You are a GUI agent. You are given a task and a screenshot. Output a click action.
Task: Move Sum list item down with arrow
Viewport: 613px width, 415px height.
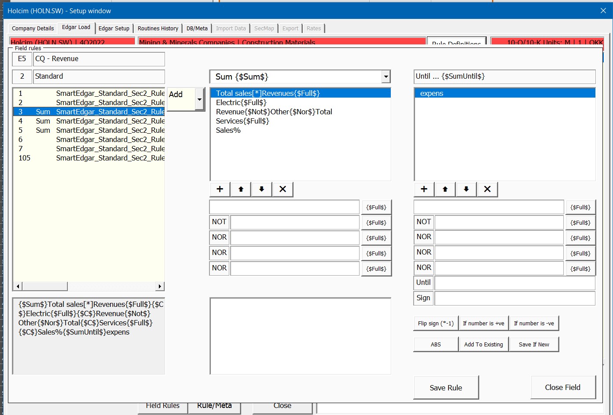pyautogui.click(x=261, y=189)
